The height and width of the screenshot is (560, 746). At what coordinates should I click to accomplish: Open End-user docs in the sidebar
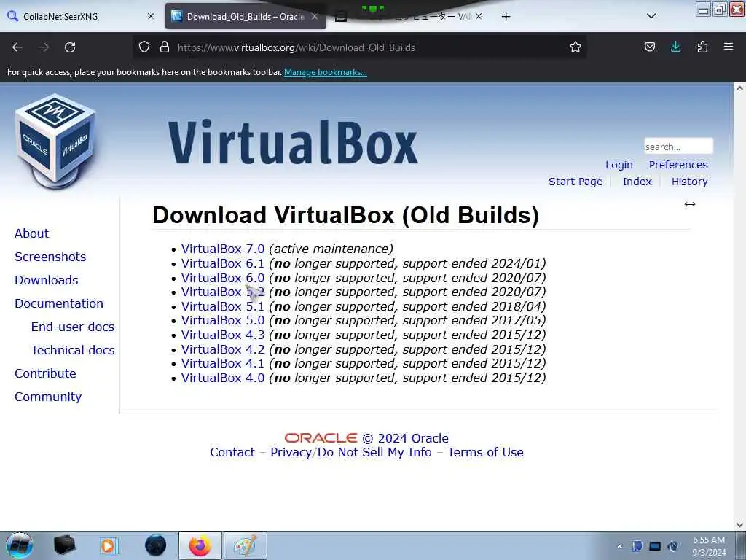click(x=72, y=327)
